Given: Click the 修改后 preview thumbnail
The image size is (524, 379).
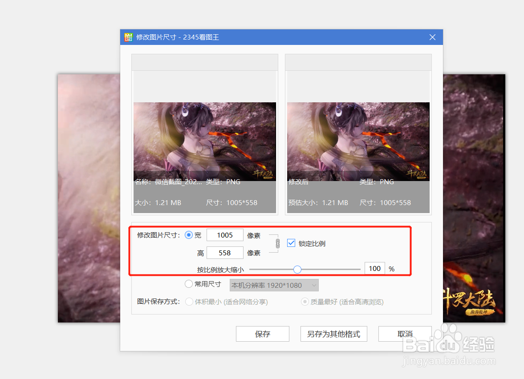Looking at the screenshot, I should (357, 140).
